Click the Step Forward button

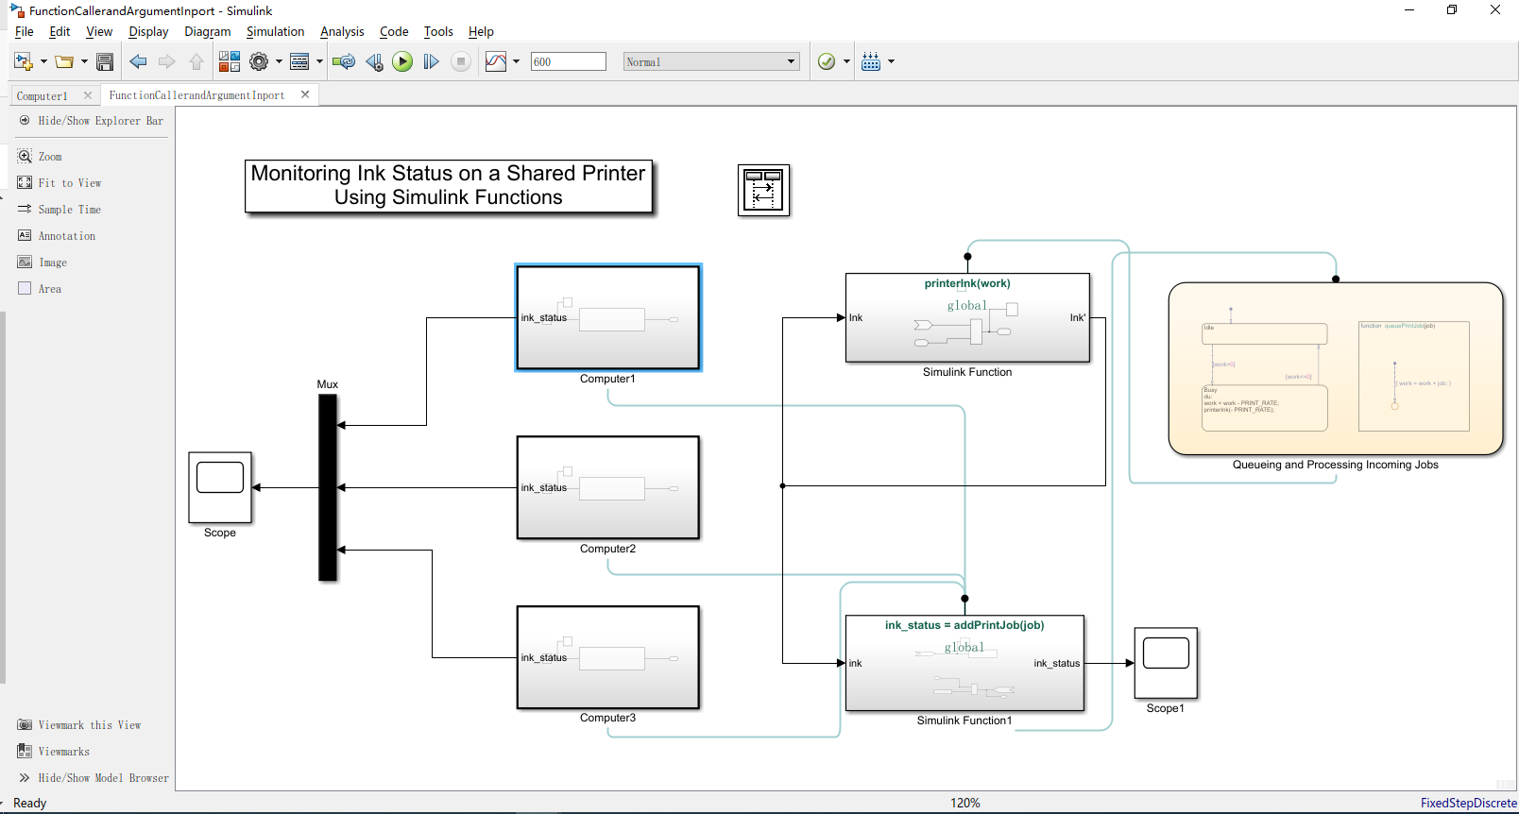tap(432, 62)
